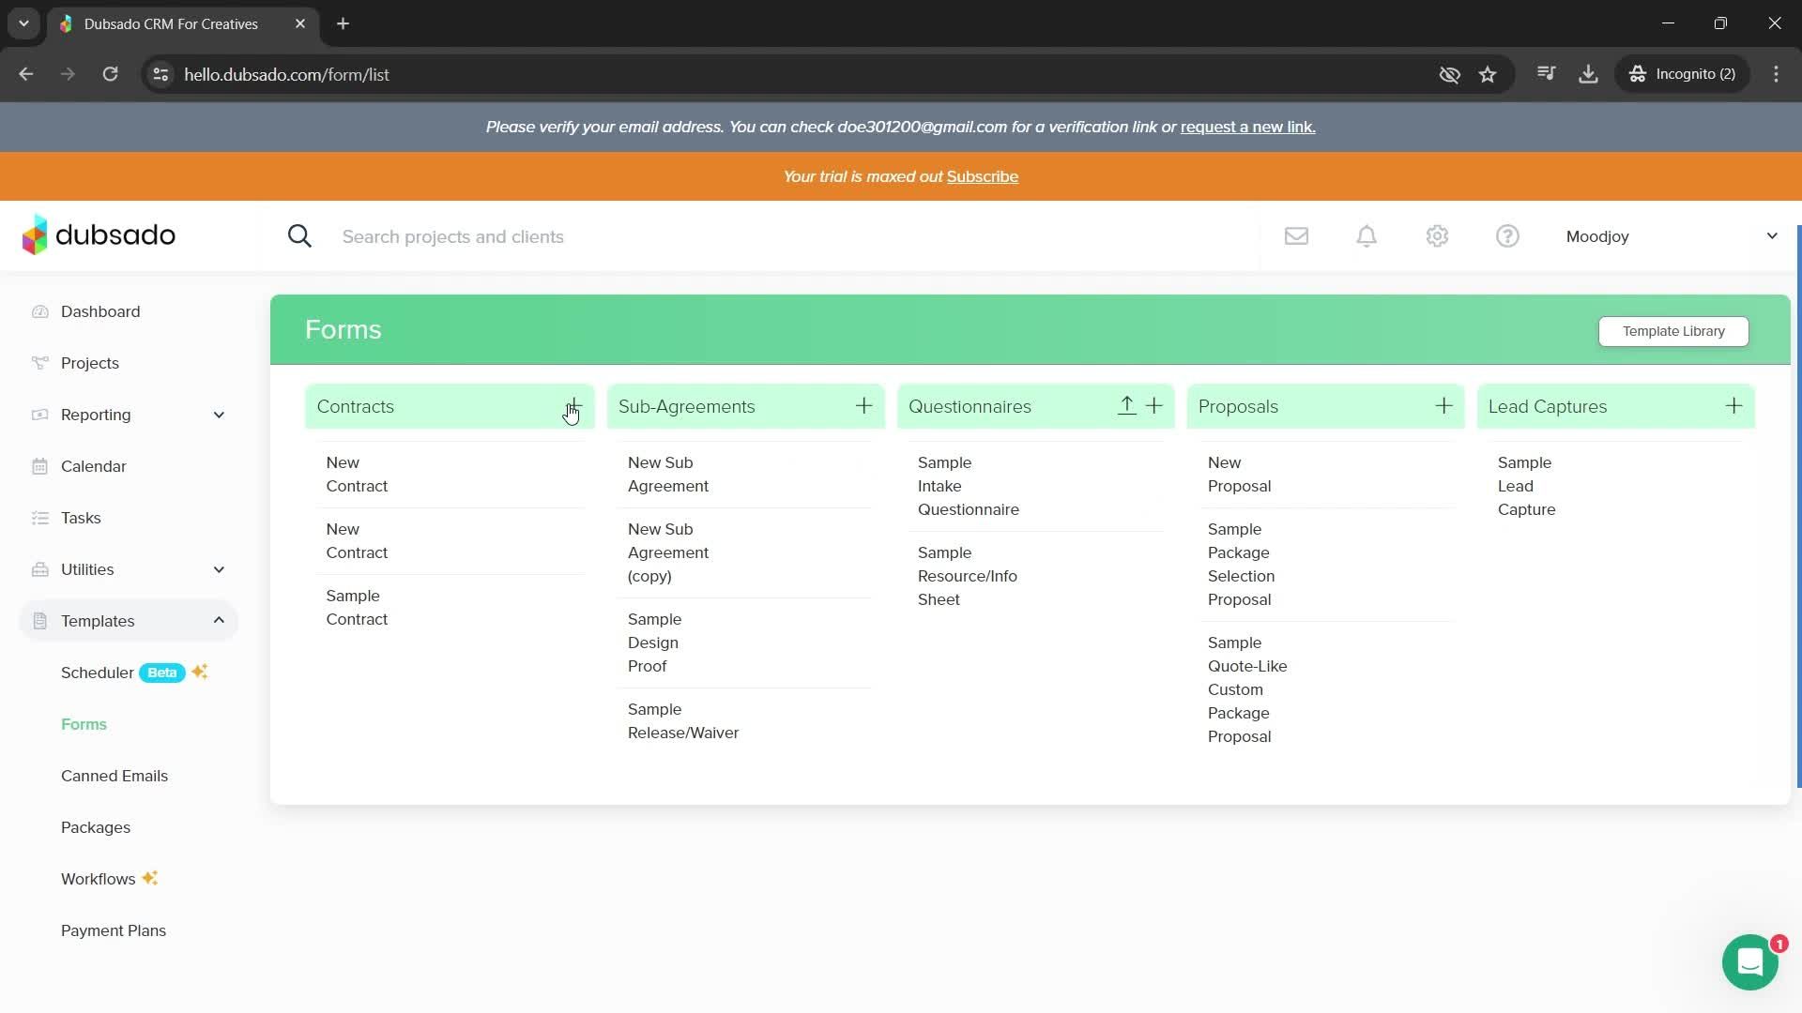The height and width of the screenshot is (1013, 1802).
Task: Open a new browser tab
Action: [344, 23]
